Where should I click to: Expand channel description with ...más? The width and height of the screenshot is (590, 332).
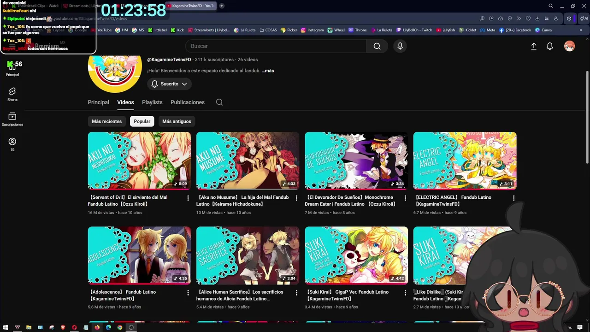[268, 71]
